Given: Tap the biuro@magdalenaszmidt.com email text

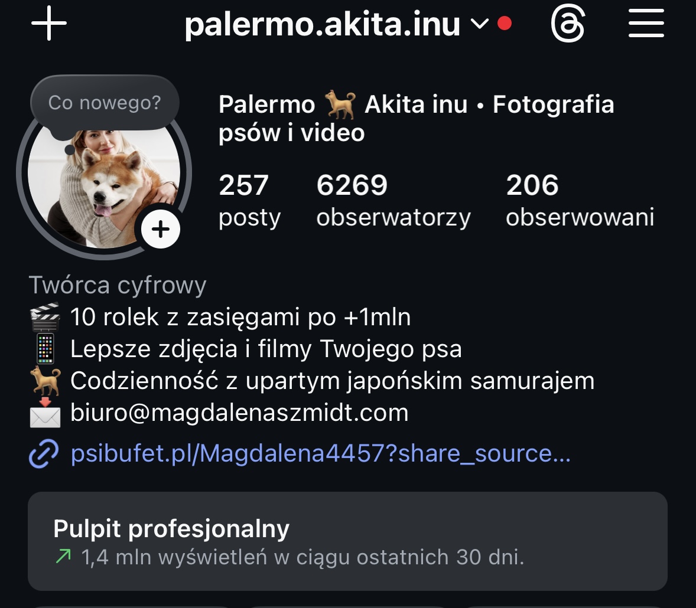Looking at the screenshot, I should [x=239, y=413].
